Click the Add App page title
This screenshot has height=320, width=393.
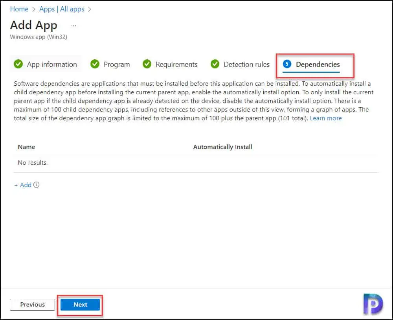tap(33, 25)
